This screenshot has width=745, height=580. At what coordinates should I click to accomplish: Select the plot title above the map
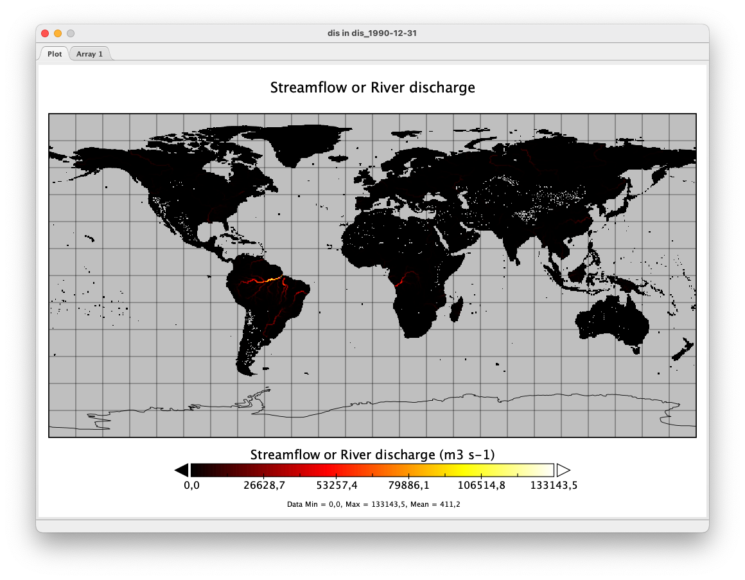(x=372, y=87)
